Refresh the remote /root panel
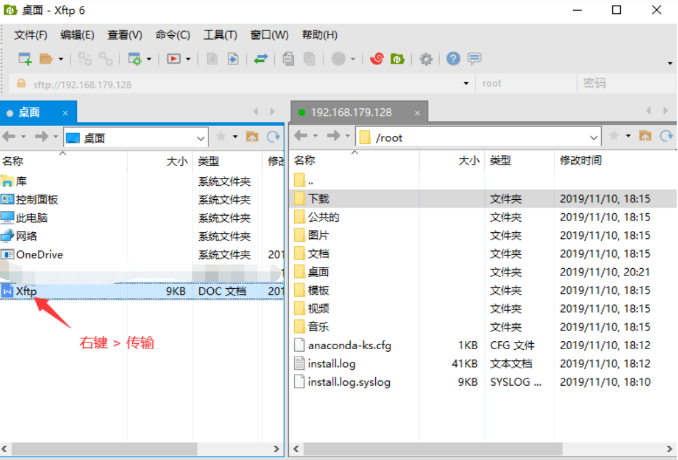The height and width of the screenshot is (460, 678). coord(666,136)
